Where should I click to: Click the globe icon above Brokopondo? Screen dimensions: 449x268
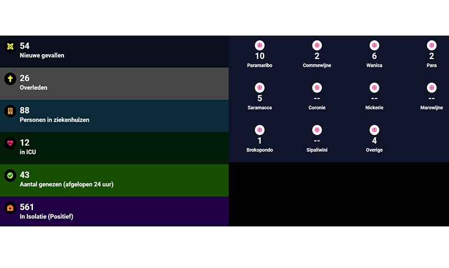(260, 130)
